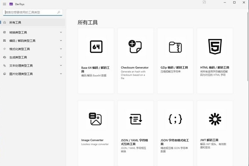Open JSON 字符串格式化工具 title
The height and width of the screenshot is (166, 249).
coord(175,142)
